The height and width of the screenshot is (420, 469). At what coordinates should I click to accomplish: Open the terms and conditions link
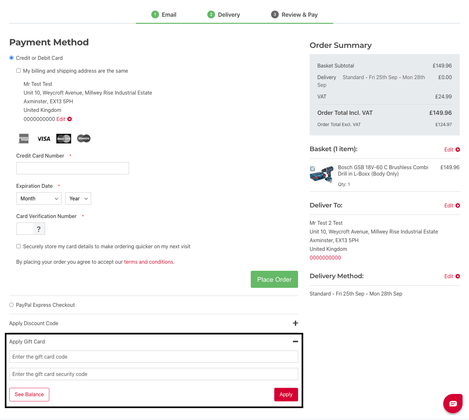point(149,262)
